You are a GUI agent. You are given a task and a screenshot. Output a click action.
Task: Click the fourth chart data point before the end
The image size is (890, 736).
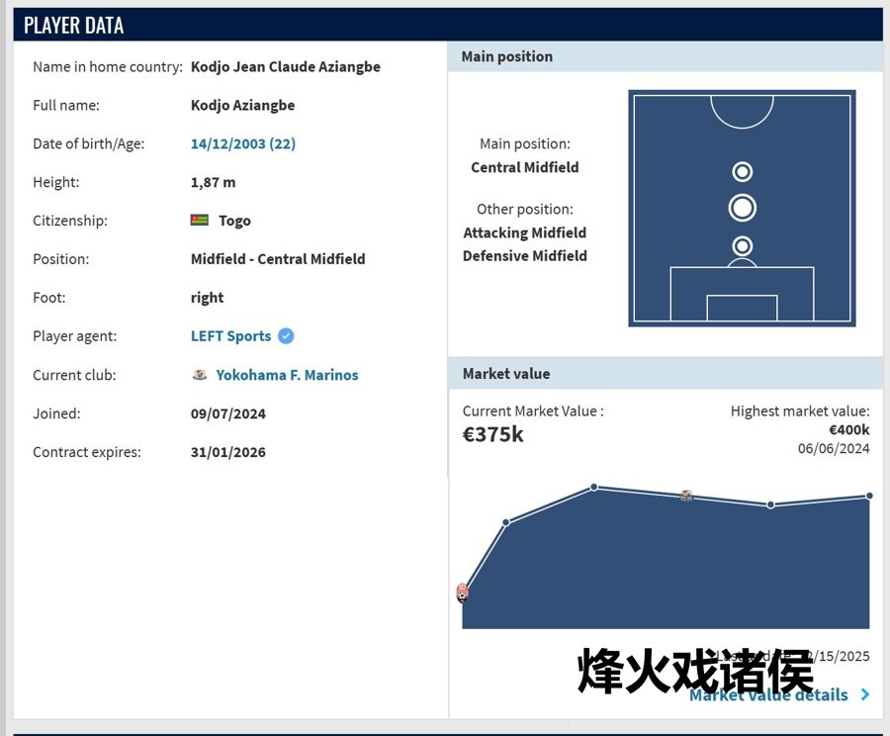point(771,505)
